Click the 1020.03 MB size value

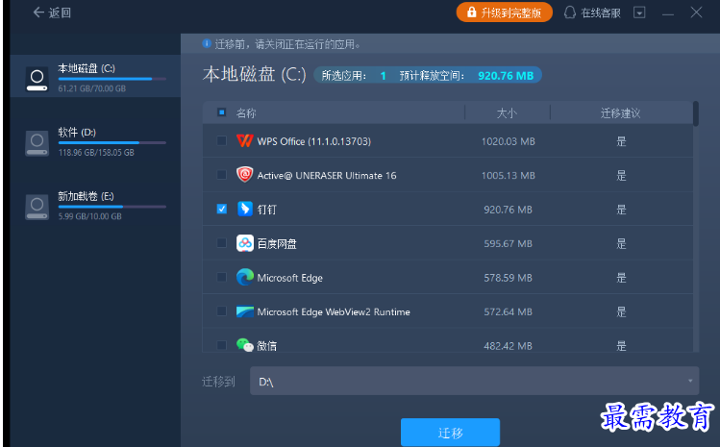tap(508, 141)
